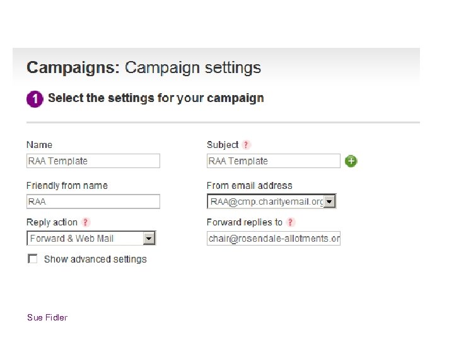454x340 pixels.
Task: Click the Campaign settings title text
Action: click(193, 68)
